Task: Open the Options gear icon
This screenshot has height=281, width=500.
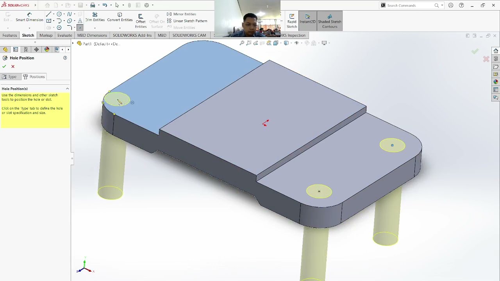Action: [x=146, y=5]
